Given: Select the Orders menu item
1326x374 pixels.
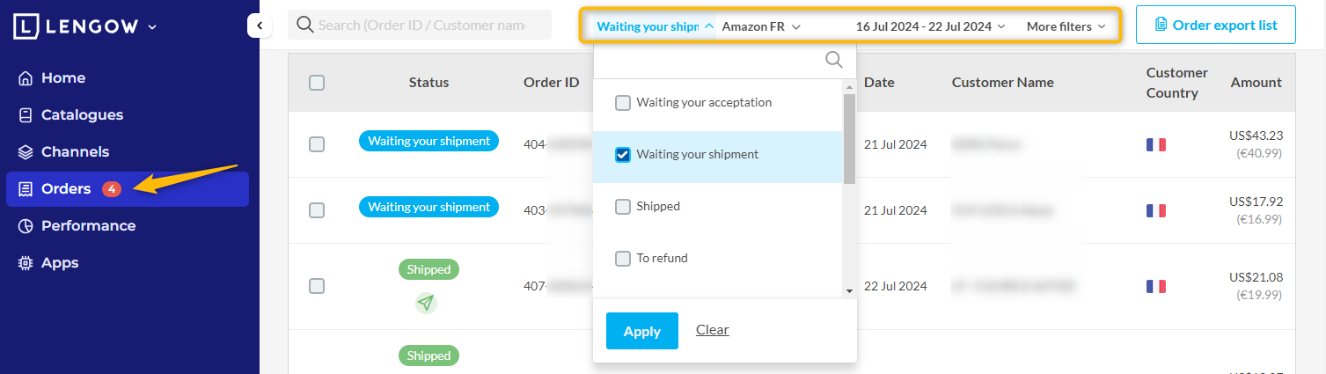Looking at the screenshot, I should click(x=66, y=189).
